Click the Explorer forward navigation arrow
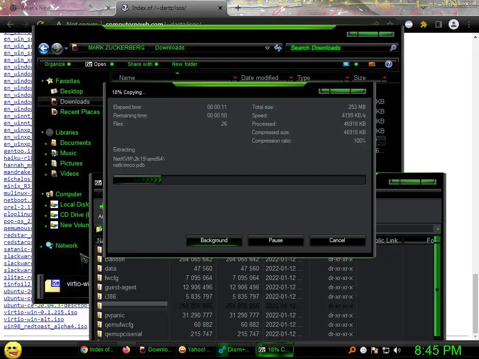 pyautogui.click(x=57, y=48)
